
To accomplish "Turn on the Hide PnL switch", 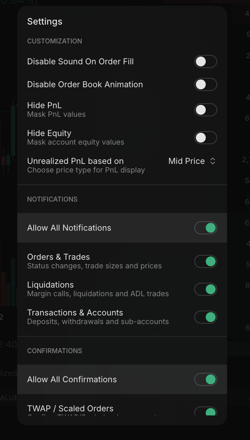I will click(x=205, y=110).
